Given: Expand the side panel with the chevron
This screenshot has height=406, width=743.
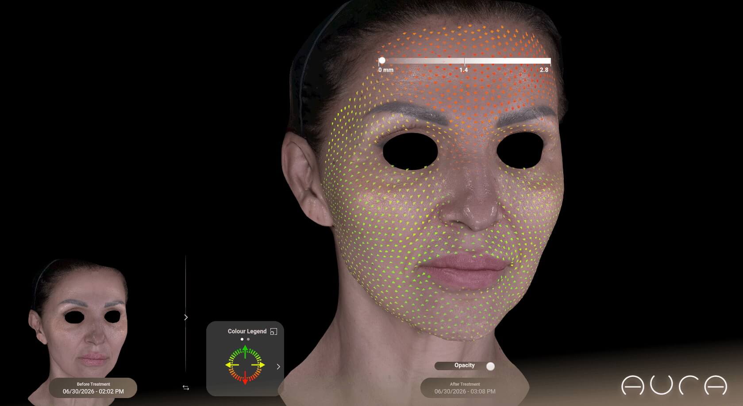Looking at the screenshot, I should (186, 317).
